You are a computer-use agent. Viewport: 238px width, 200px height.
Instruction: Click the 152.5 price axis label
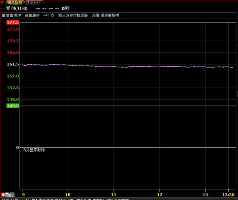13,88
